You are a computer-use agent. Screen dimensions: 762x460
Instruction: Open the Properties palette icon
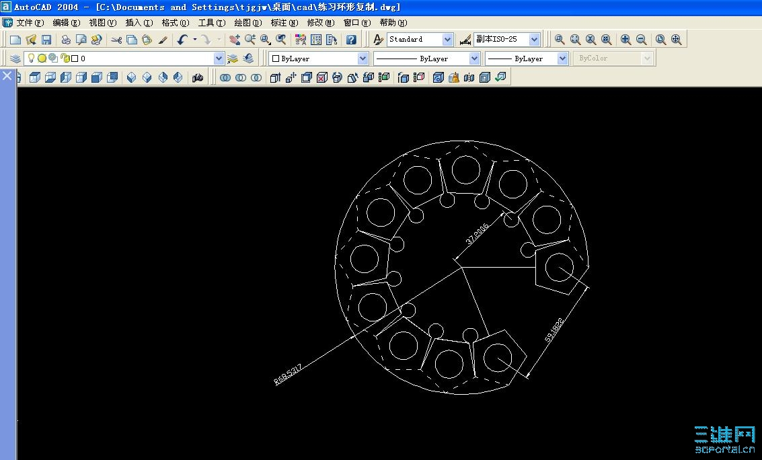301,40
